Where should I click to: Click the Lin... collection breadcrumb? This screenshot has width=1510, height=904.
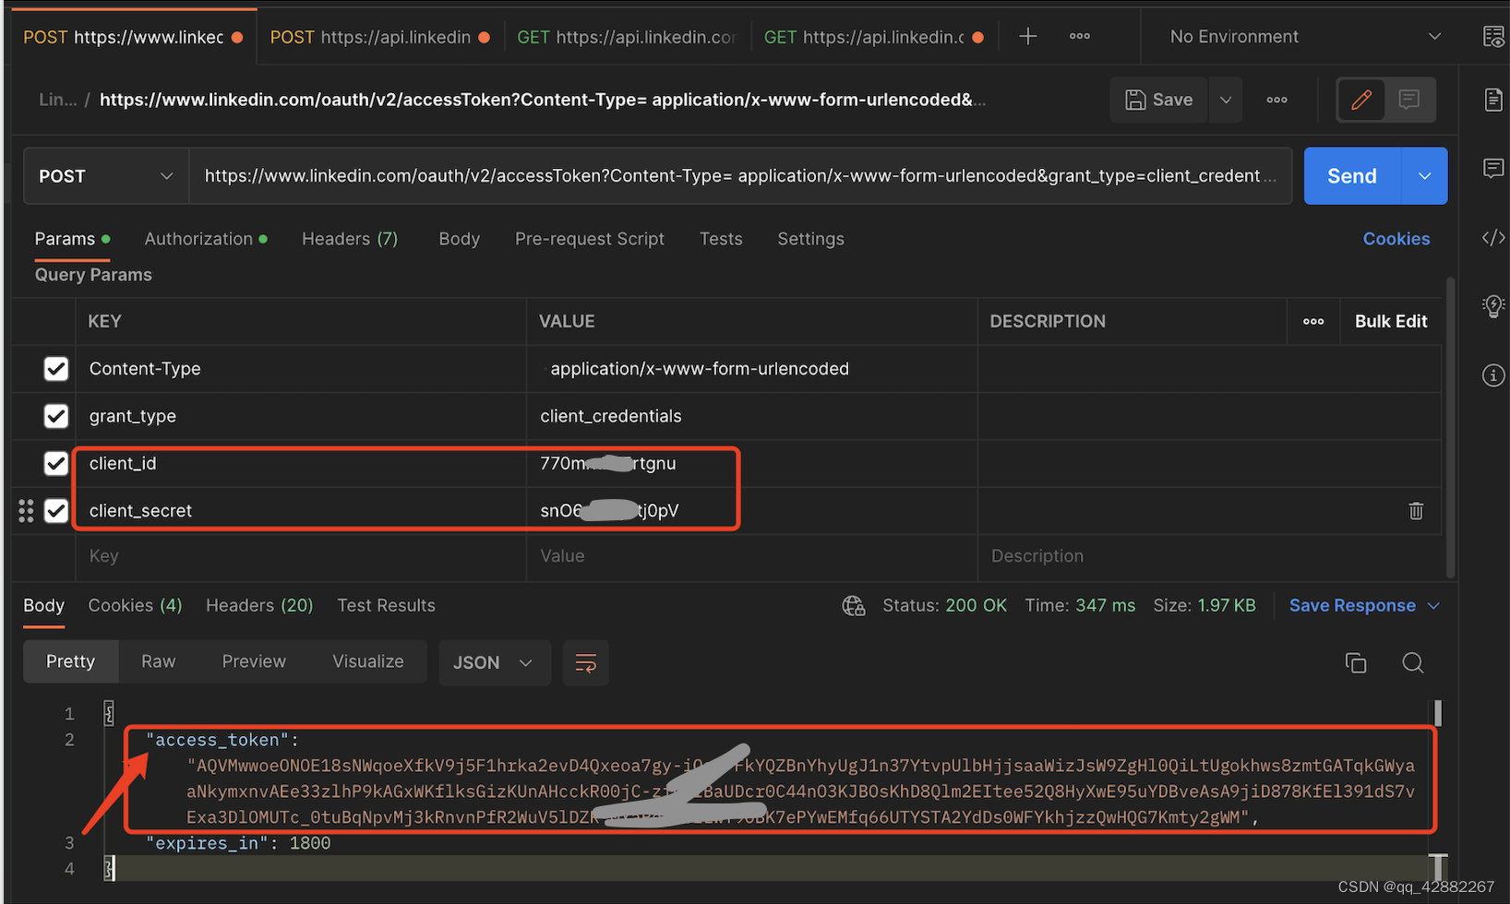[x=57, y=100]
